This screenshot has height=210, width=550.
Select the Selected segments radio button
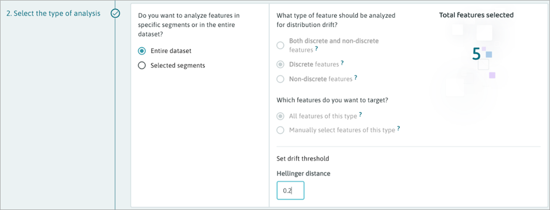click(x=142, y=65)
